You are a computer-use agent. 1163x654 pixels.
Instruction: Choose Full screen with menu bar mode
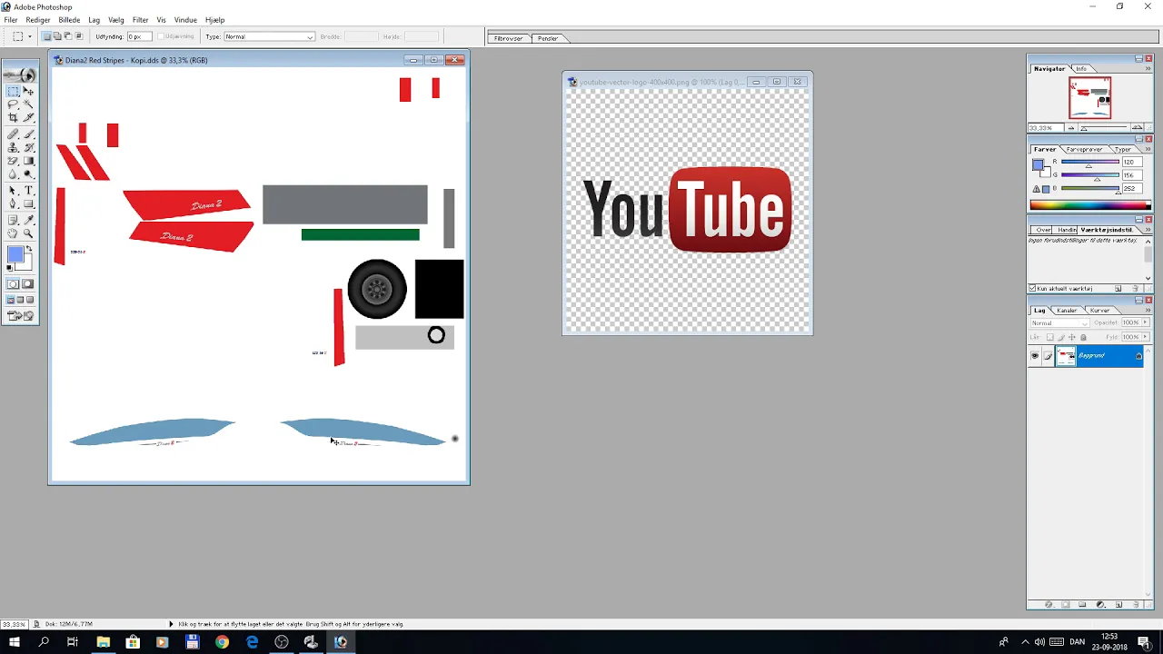click(20, 300)
